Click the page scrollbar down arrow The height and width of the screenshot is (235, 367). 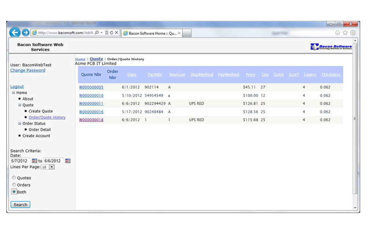(x=355, y=207)
